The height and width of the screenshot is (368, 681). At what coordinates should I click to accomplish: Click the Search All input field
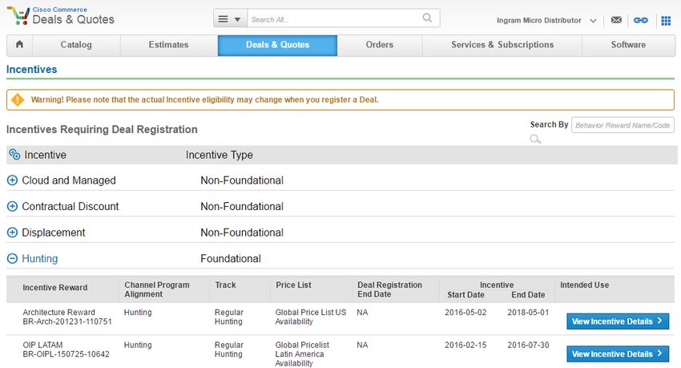click(332, 19)
